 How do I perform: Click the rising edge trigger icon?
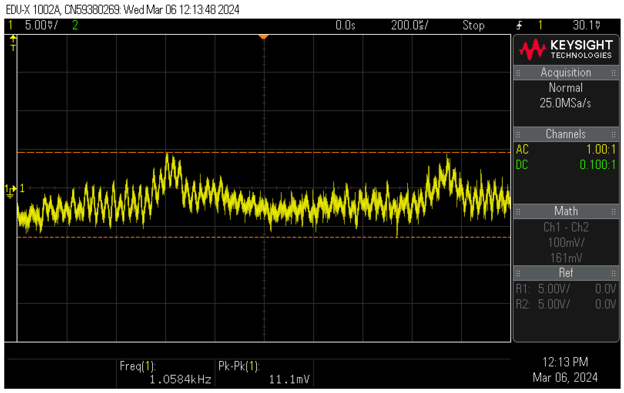tap(519, 25)
